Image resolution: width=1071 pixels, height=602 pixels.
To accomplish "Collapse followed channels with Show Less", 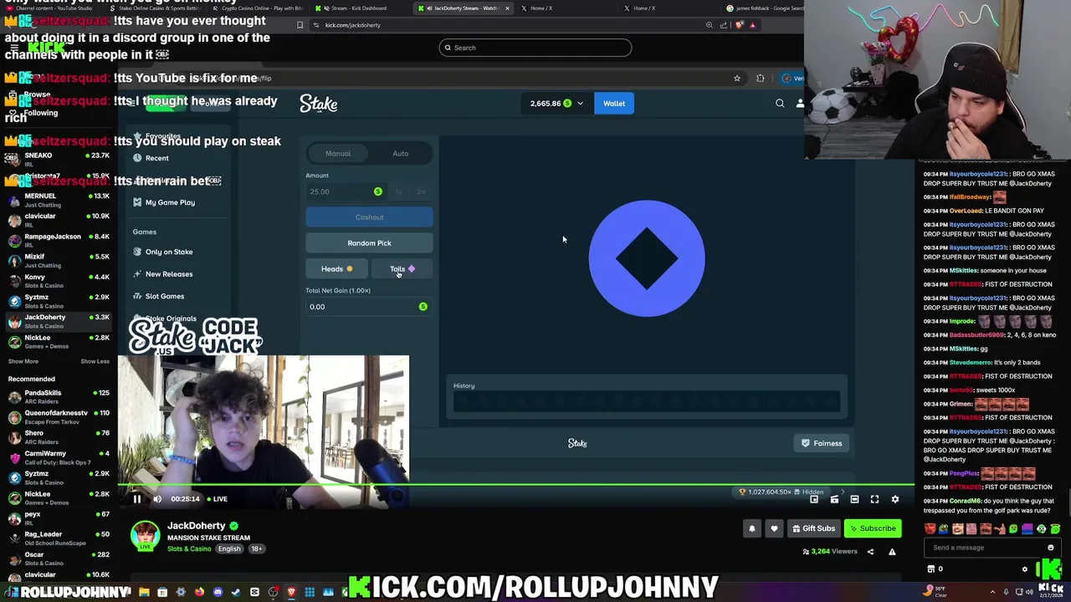I will (x=95, y=361).
